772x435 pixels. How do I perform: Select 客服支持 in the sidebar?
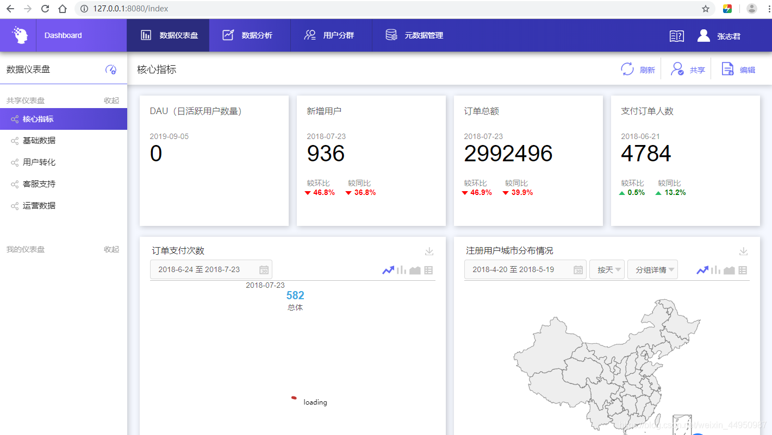(x=64, y=184)
